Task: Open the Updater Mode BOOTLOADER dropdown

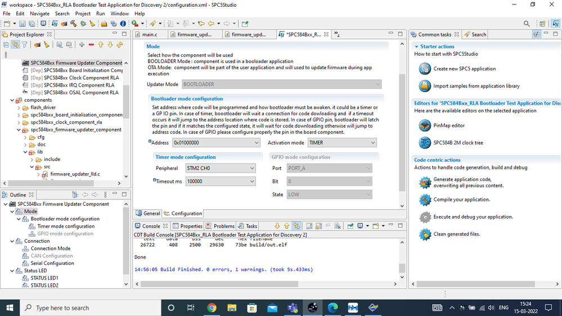Action: click(x=282, y=84)
